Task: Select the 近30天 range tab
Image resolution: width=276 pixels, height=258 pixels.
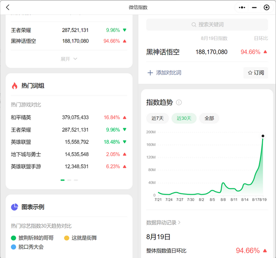Action: click(184, 118)
